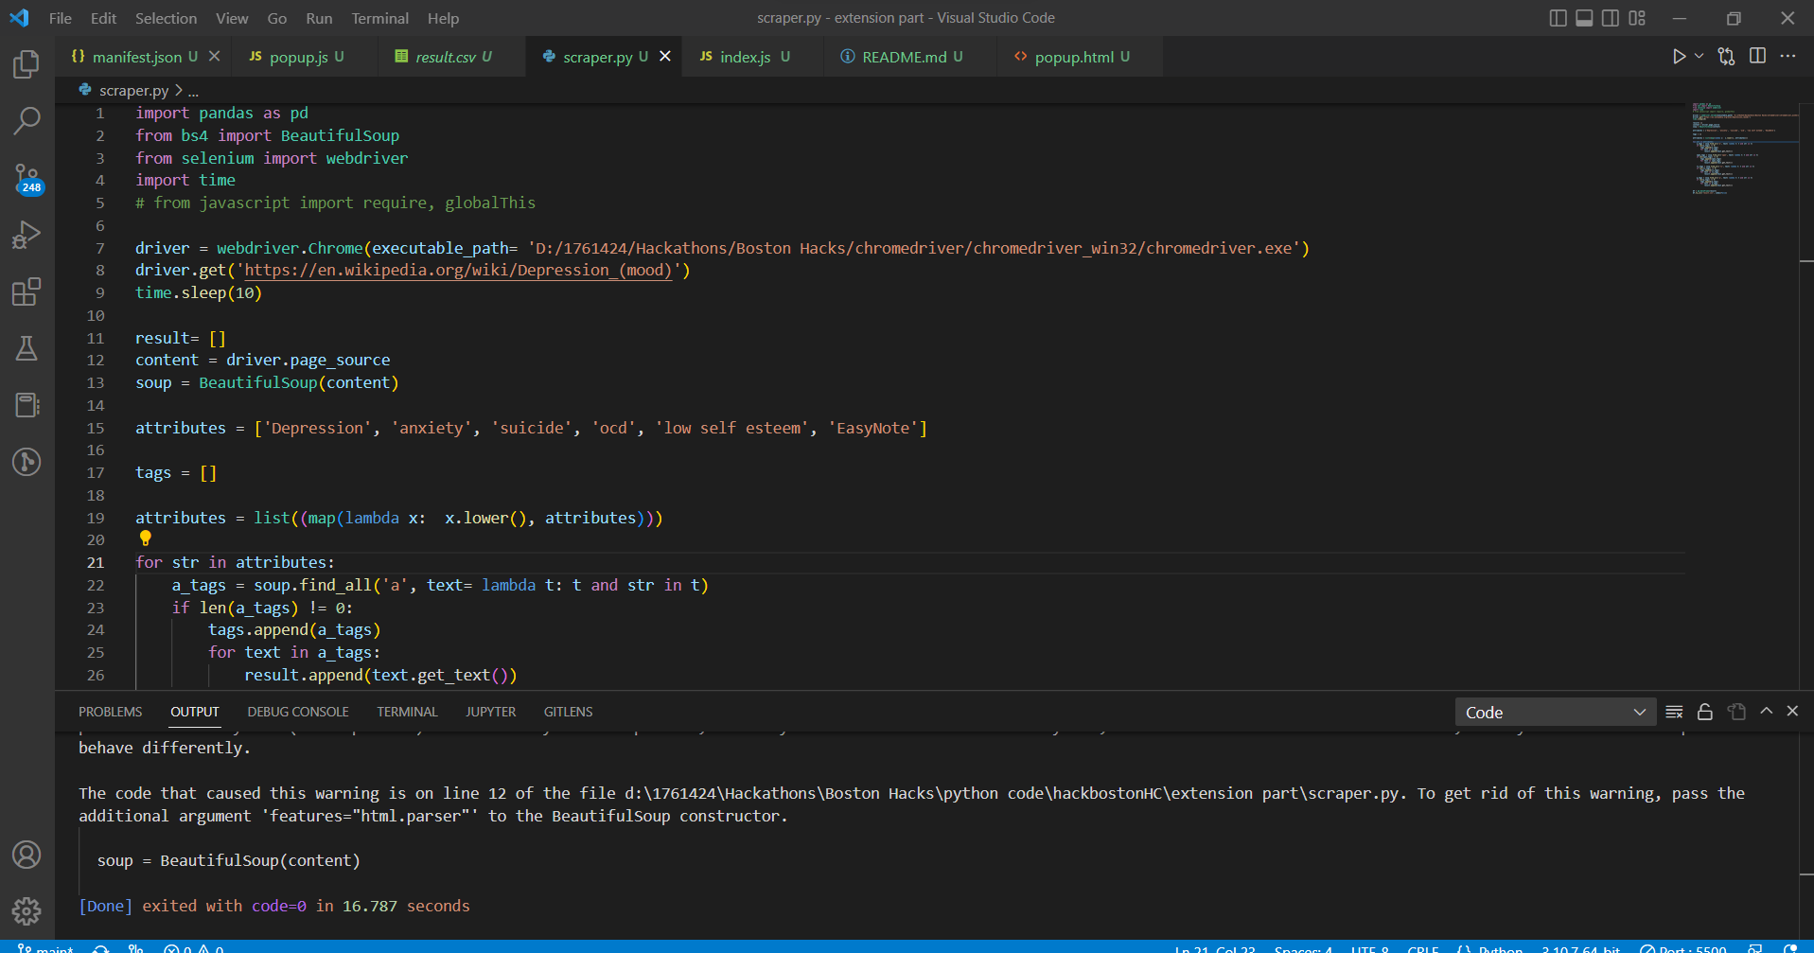The width and height of the screenshot is (1814, 953).
Task: Toggle the bottom panel layout button
Action: click(x=1584, y=18)
